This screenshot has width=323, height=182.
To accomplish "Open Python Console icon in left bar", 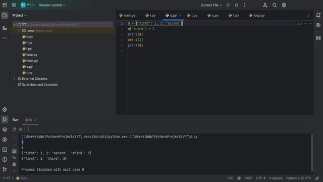I will [5, 109].
